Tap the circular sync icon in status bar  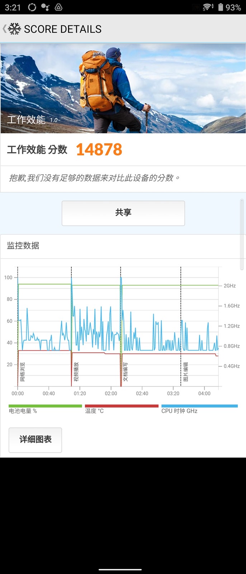(32, 7)
